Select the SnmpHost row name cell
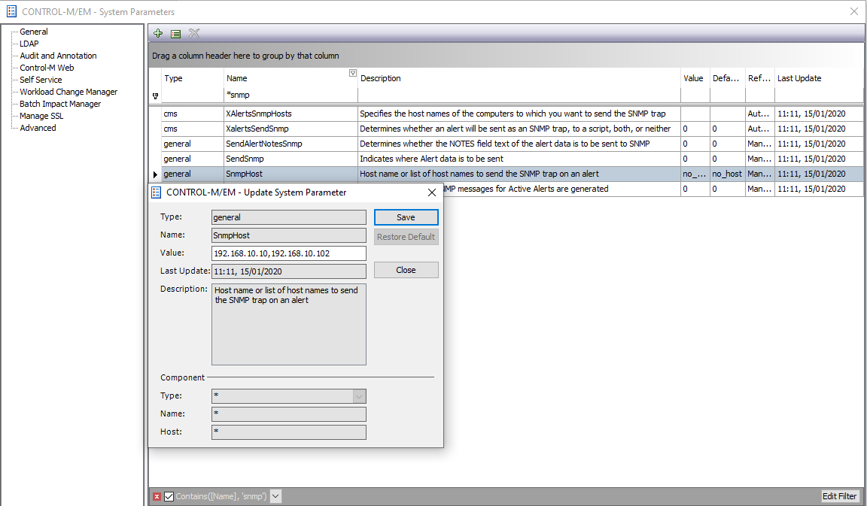Viewport: 867px width, 506px height. coord(291,174)
